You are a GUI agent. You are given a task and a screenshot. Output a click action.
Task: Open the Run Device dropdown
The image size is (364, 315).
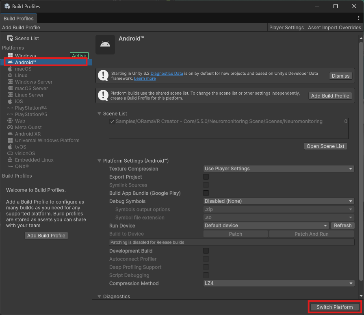[266, 226]
